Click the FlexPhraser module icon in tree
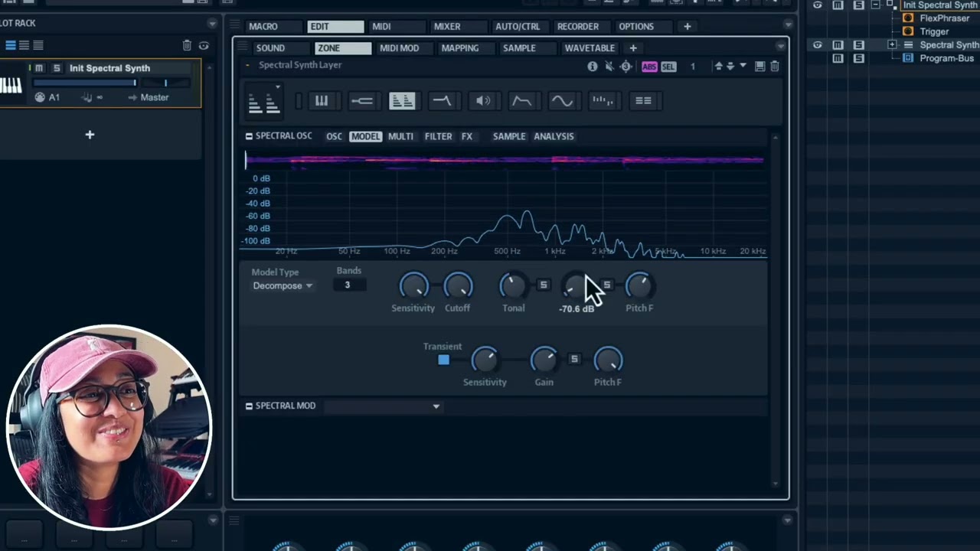This screenshot has height=551, width=980. click(908, 18)
